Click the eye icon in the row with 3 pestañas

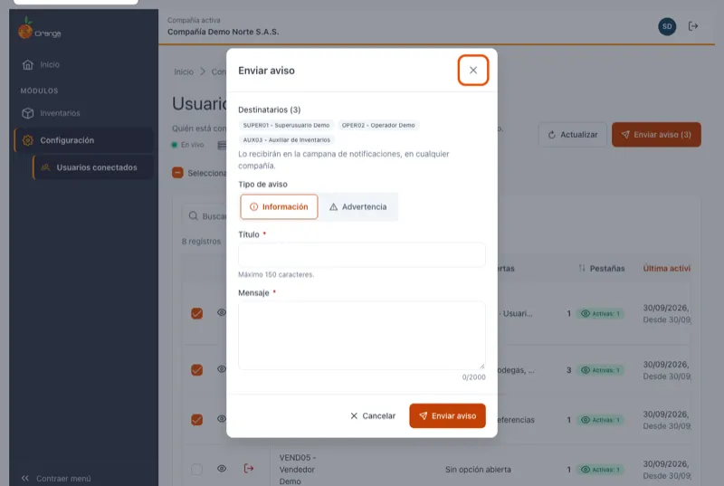(222, 368)
